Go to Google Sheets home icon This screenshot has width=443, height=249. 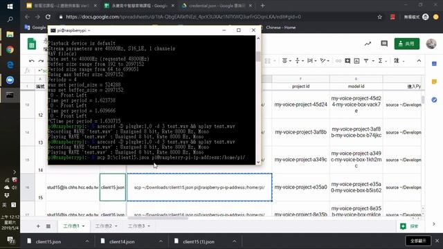point(32,44)
